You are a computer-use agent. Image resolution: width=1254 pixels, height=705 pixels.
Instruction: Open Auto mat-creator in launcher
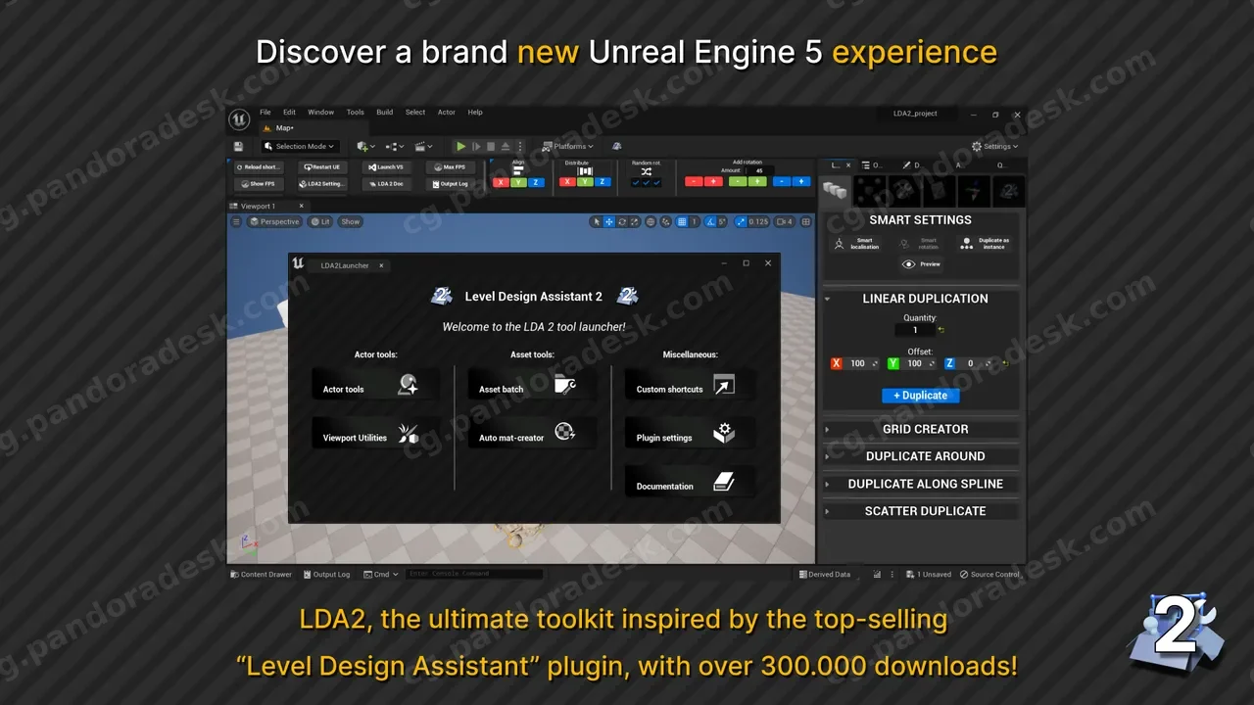click(x=532, y=434)
